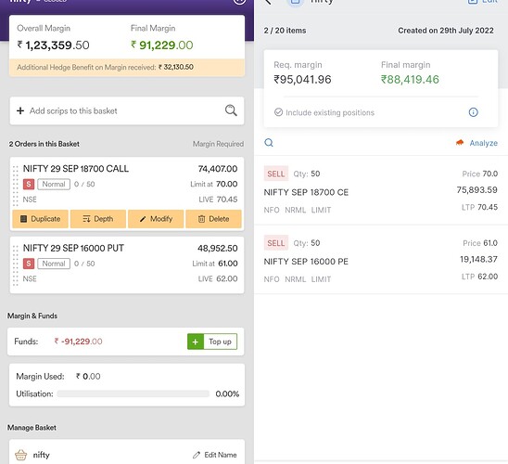Click the plus icon beside Add scrips
The width and height of the screenshot is (508, 464).
[20, 110]
